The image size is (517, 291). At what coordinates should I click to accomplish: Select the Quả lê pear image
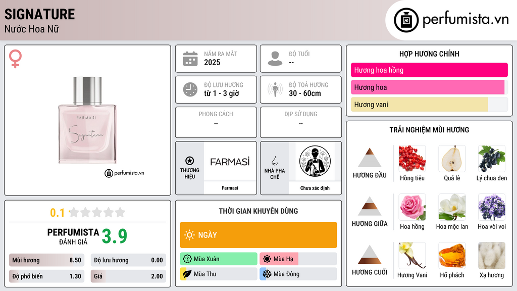pyautogui.click(x=452, y=158)
